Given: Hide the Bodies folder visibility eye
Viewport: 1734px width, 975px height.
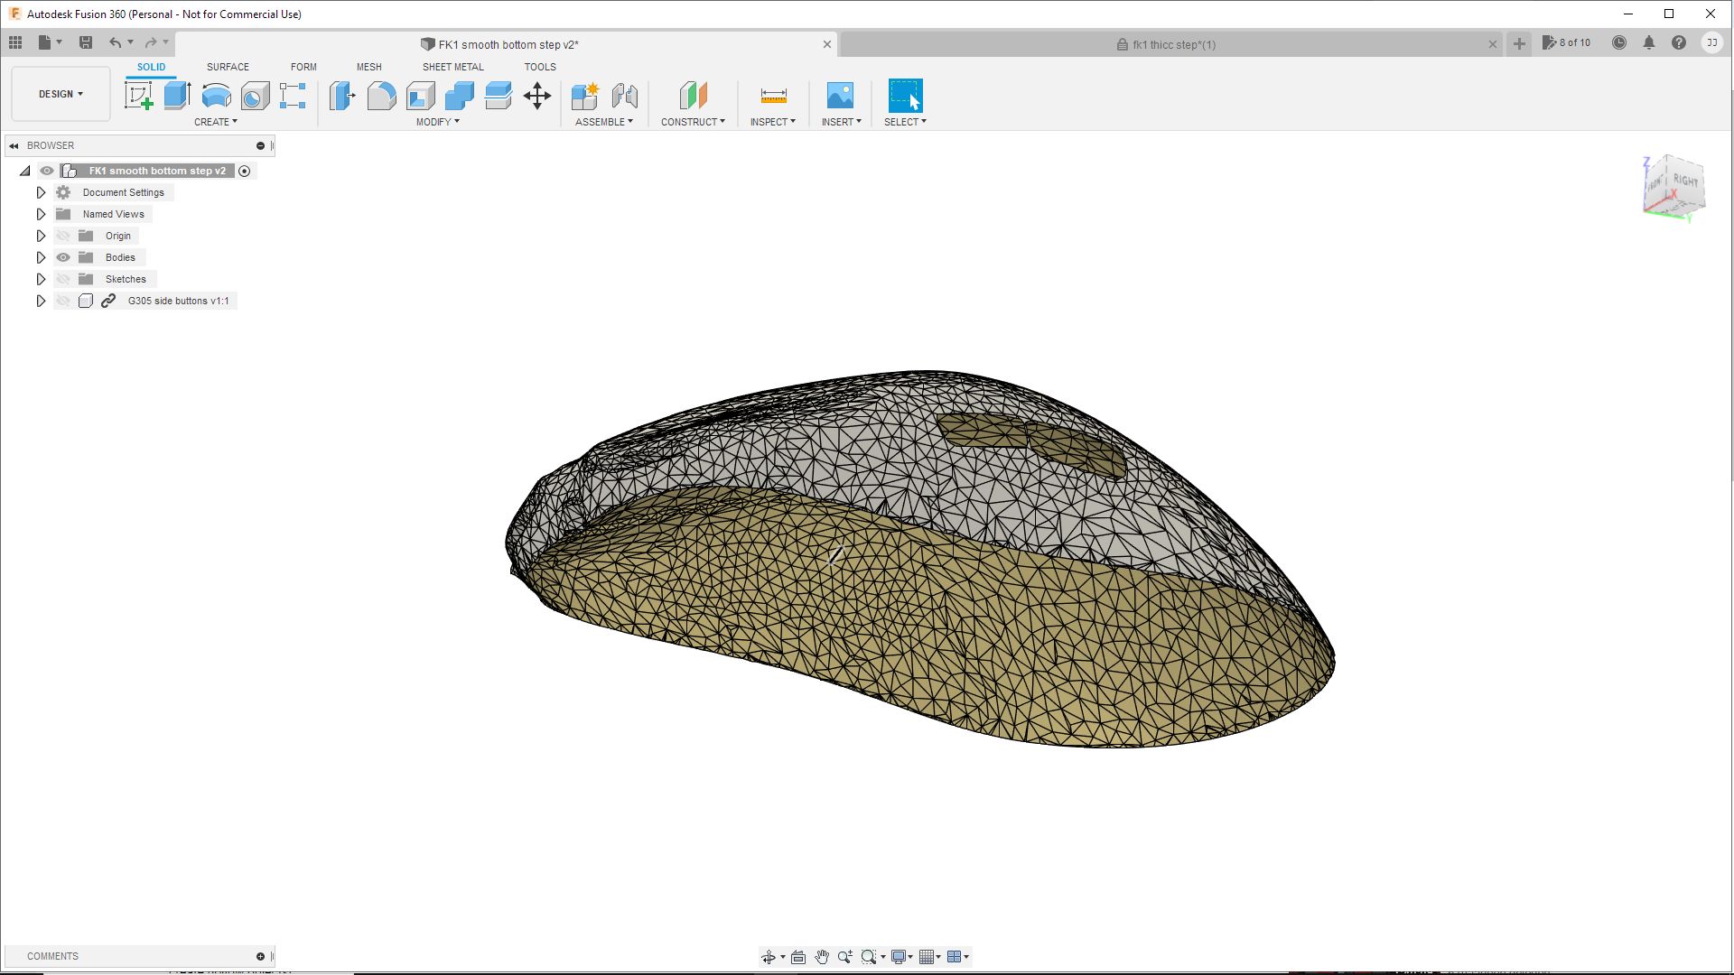Looking at the screenshot, I should [x=63, y=257].
